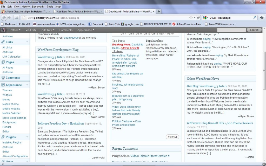266x166 pixels.
Task: Click into admin bar search field
Action: (x=231, y=30)
